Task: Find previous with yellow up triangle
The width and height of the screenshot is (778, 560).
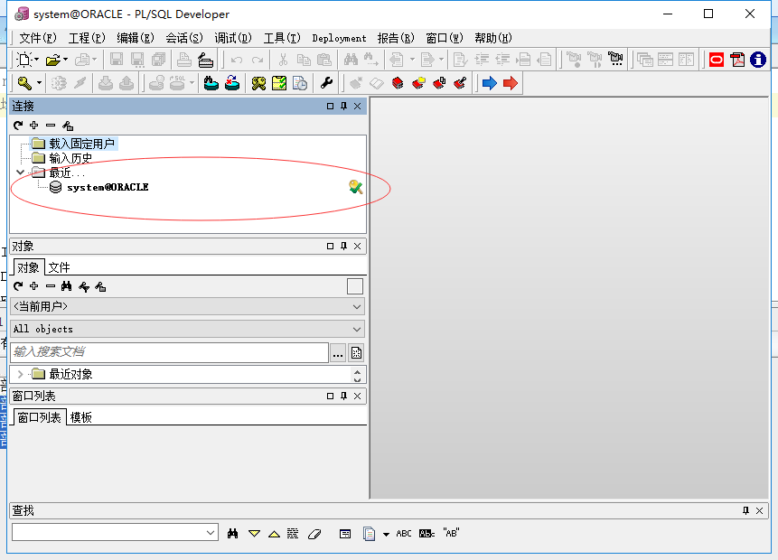Action: (274, 534)
